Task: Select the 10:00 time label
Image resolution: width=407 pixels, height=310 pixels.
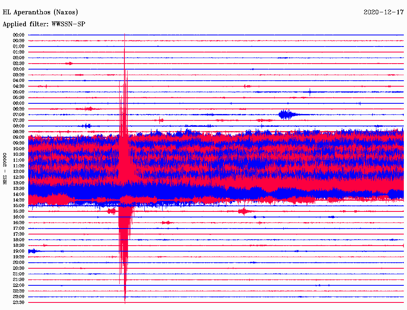Action: [x=19, y=149]
